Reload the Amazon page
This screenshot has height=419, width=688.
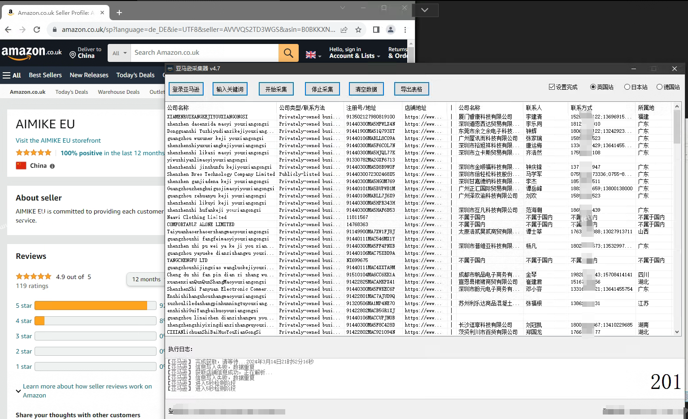37,30
